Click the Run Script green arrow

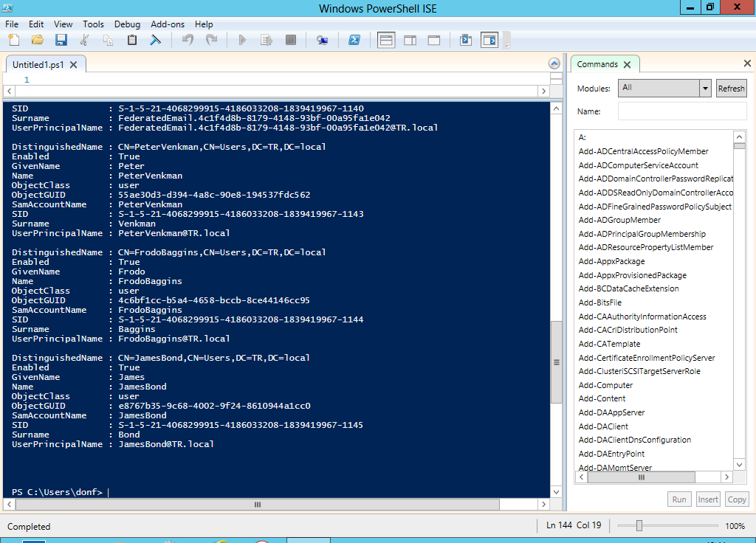[x=241, y=40]
